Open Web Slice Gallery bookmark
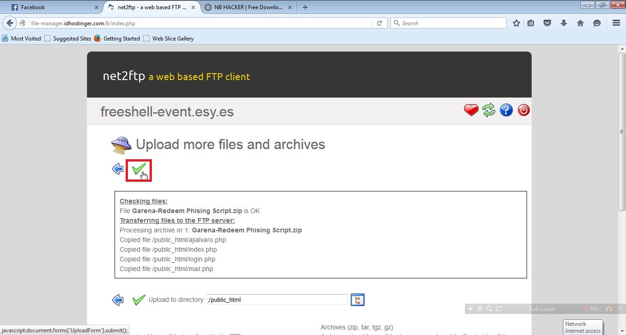 [x=168, y=39]
